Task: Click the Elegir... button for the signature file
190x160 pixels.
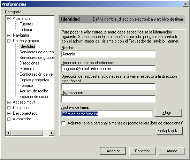Action: tap(168, 113)
